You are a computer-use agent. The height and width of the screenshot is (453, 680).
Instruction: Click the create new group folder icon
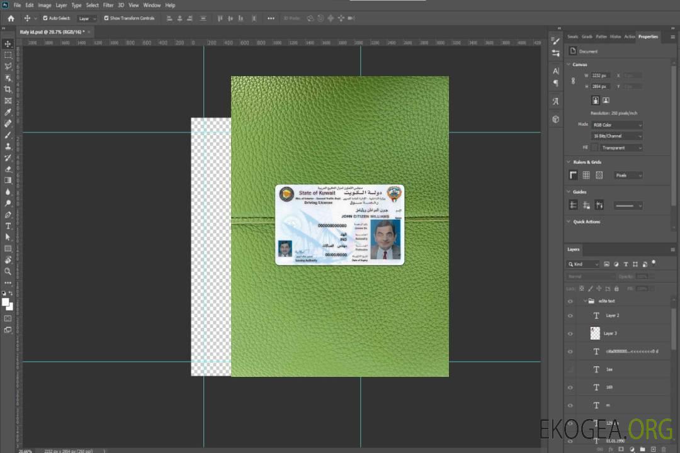642,449
